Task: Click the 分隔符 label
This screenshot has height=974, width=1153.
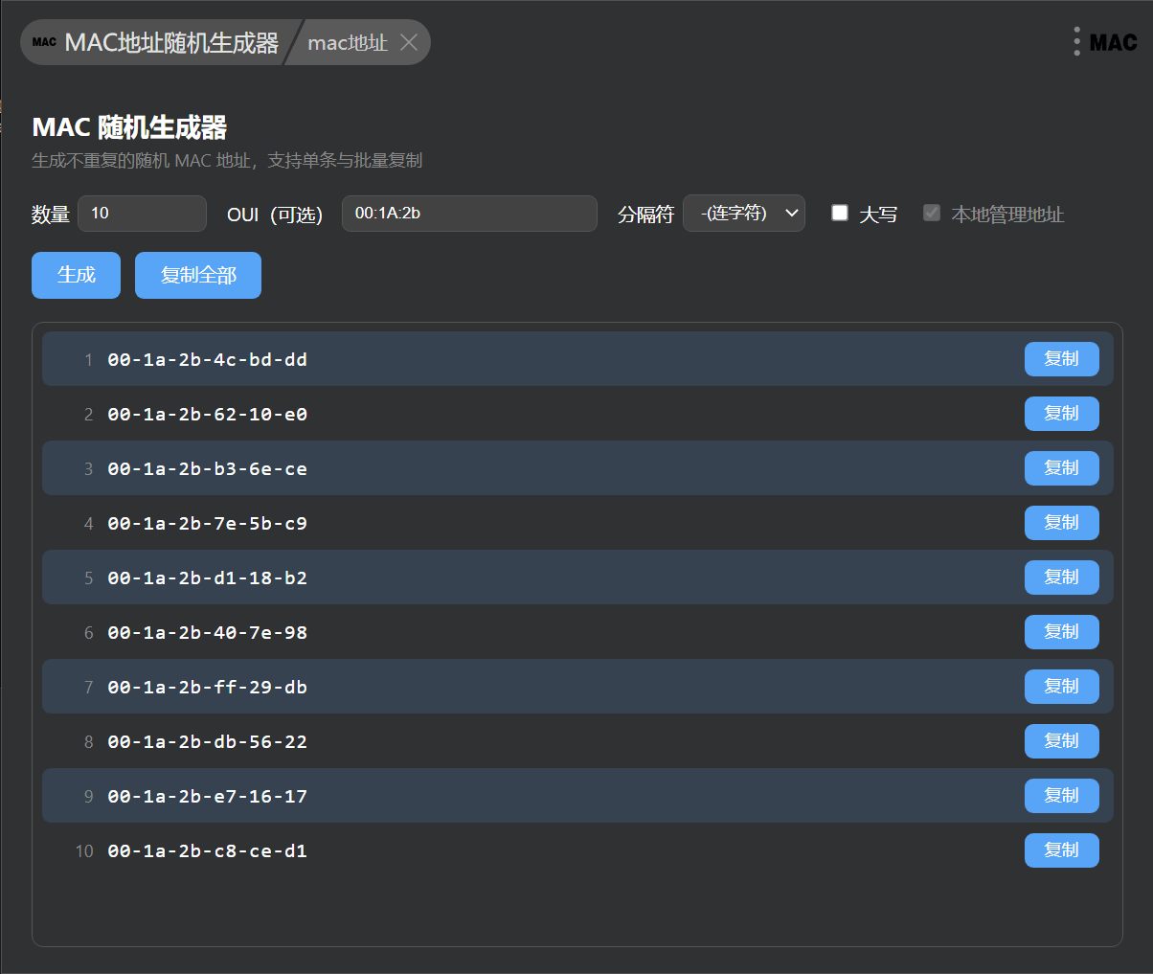Action: coord(645,214)
